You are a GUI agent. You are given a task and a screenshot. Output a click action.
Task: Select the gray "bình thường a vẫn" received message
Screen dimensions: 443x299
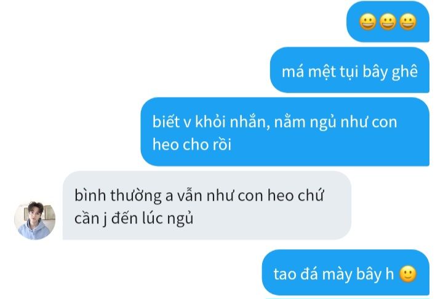click(x=207, y=206)
